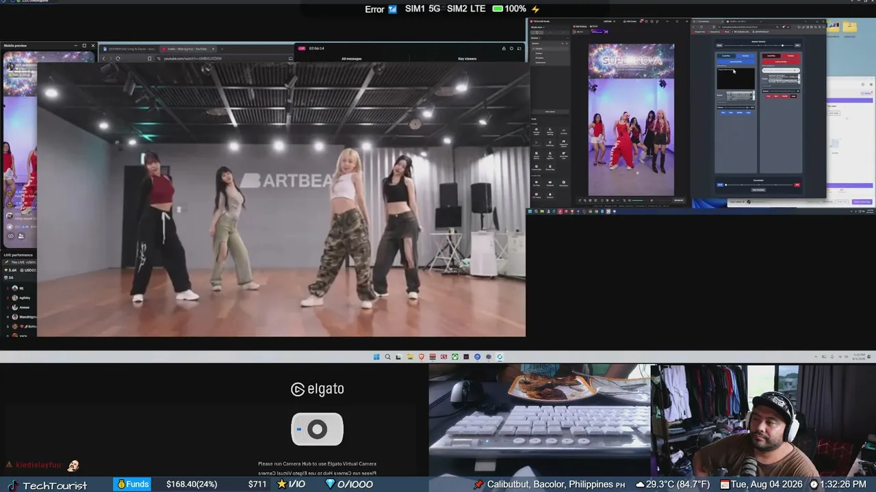Click the plus icon beside Scenes in LIVE Studio
The height and width of the screenshot is (492, 876).
point(565,43)
